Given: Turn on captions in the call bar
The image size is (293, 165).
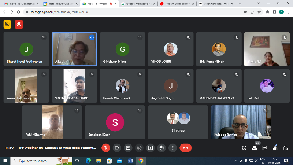Looking at the screenshot, I should tap(128, 148).
